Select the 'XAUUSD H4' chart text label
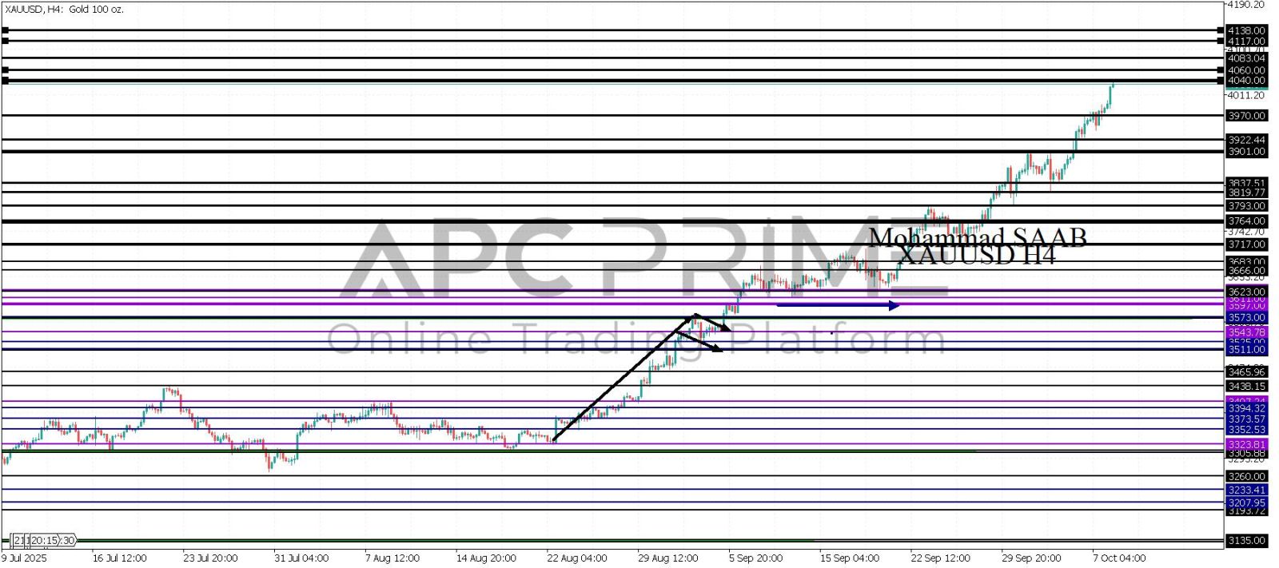The width and height of the screenshot is (1279, 568). [x=977, y=256]
